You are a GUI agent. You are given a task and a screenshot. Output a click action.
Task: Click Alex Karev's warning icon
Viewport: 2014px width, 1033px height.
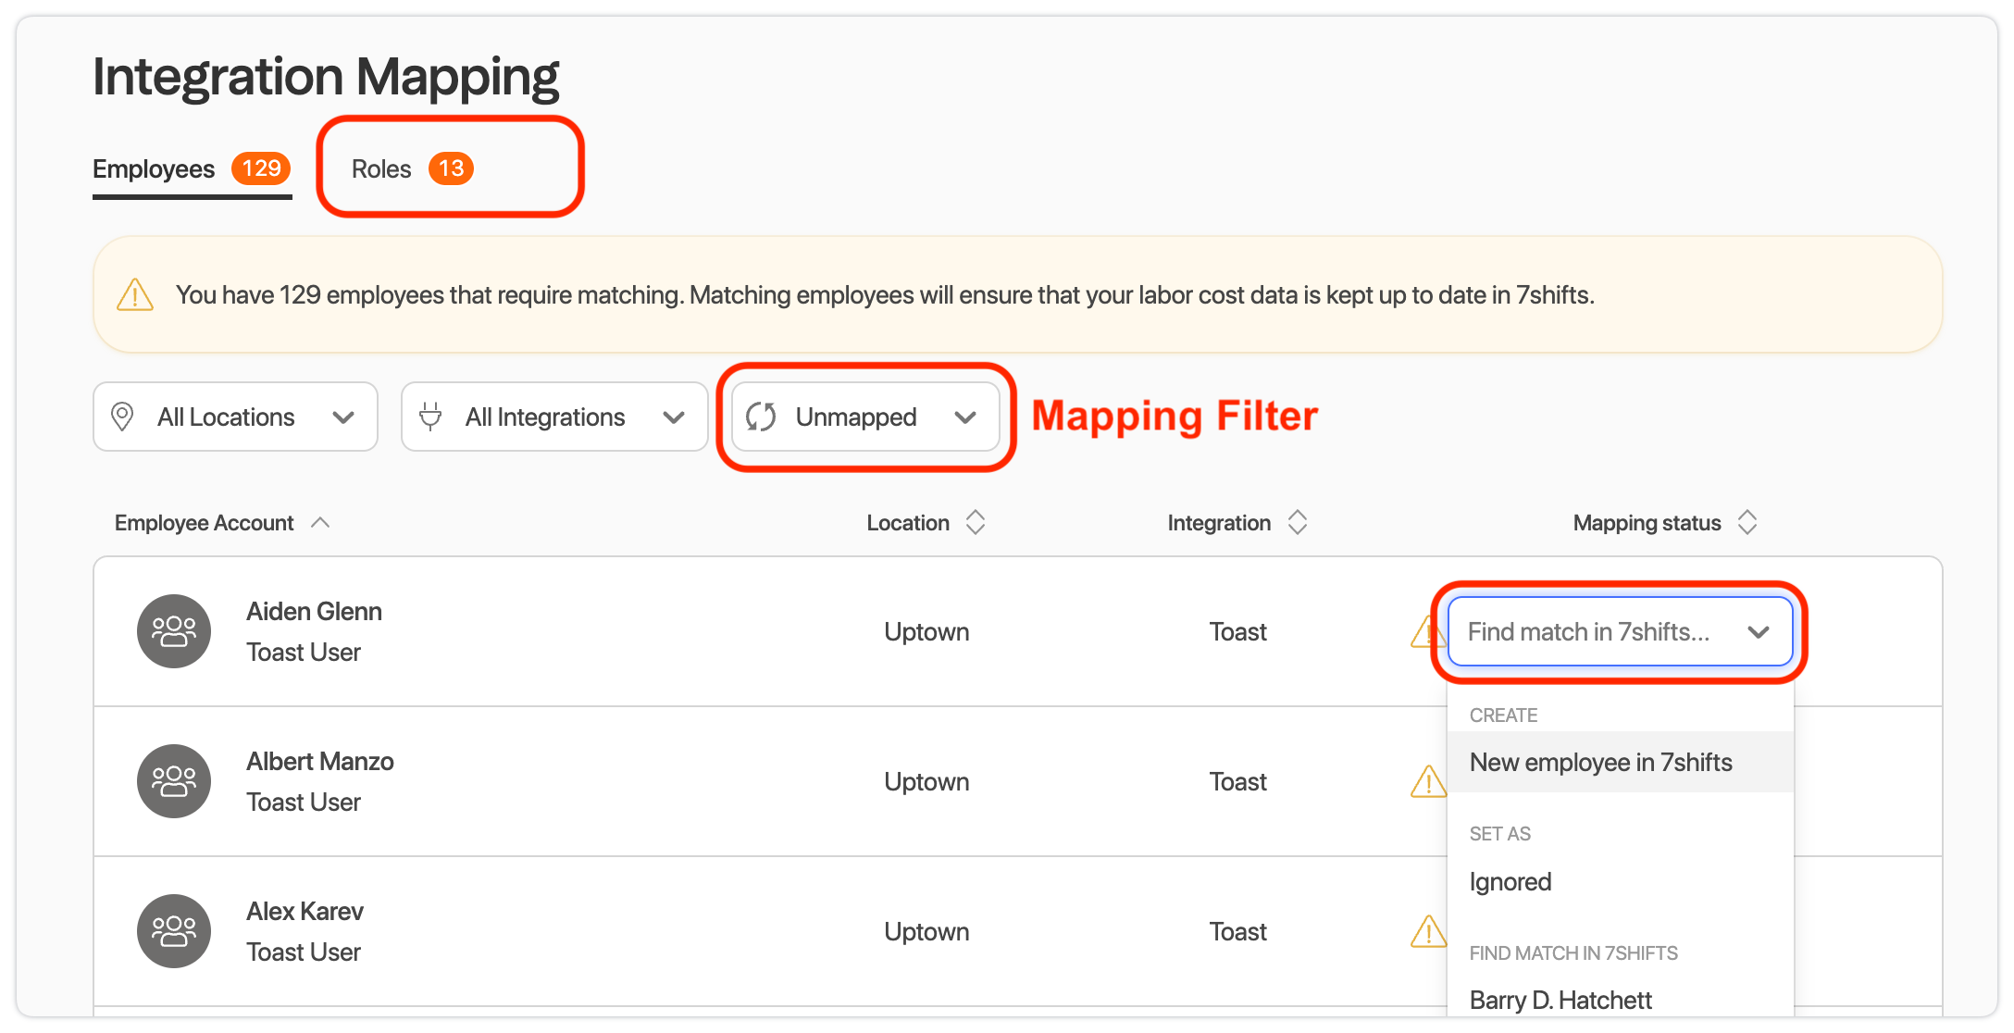coord(1428,932)
